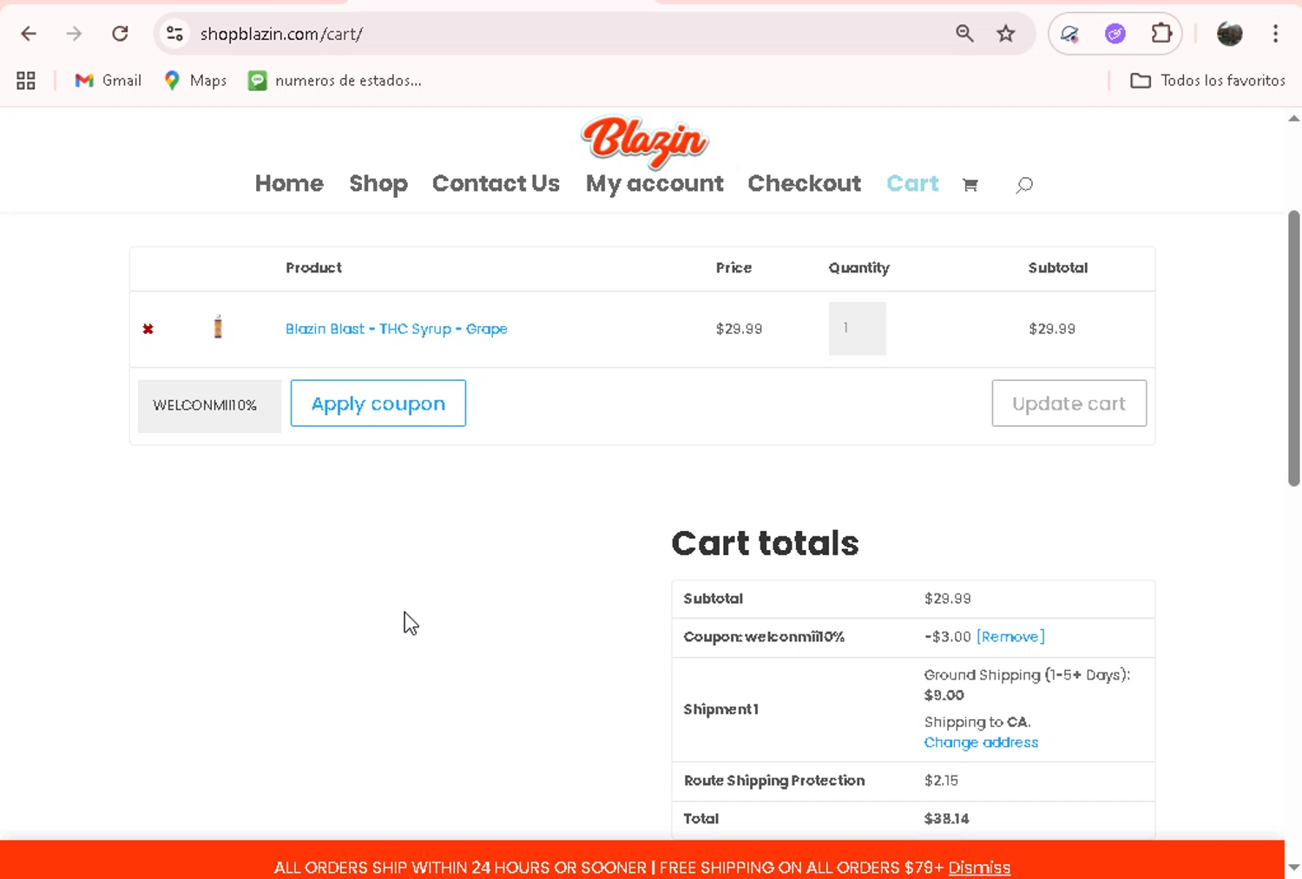Open the Chrome profile avatar

coord(1230,34)
